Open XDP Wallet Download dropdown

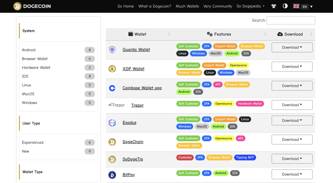point(292,66)
